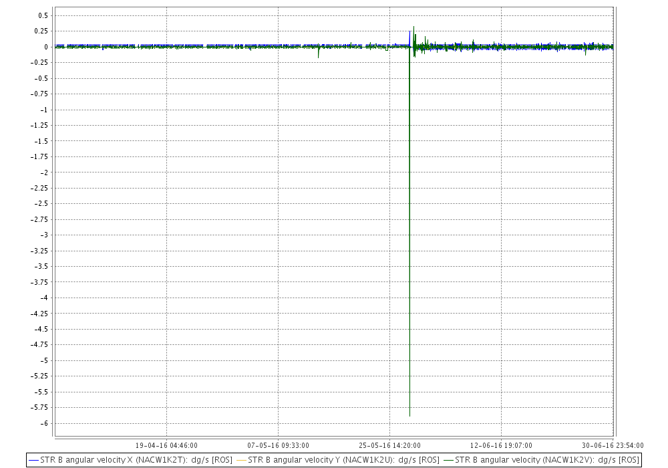This screenshot has height=468, width=668.
Task: Click y-axis value -3
Action: (x=44, y=235)
